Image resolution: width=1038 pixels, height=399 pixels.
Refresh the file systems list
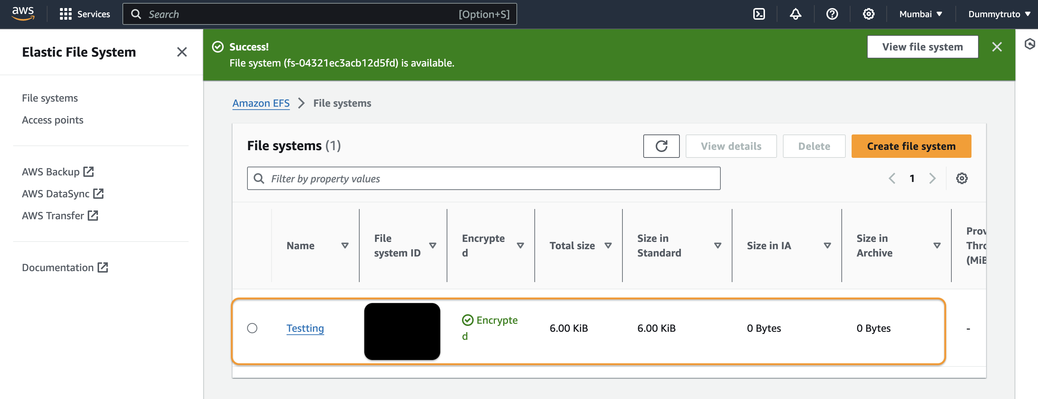(x=661, y=146)
